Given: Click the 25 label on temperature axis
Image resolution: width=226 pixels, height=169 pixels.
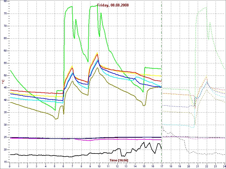Looking at the screenshot, I should pos(5,137).
